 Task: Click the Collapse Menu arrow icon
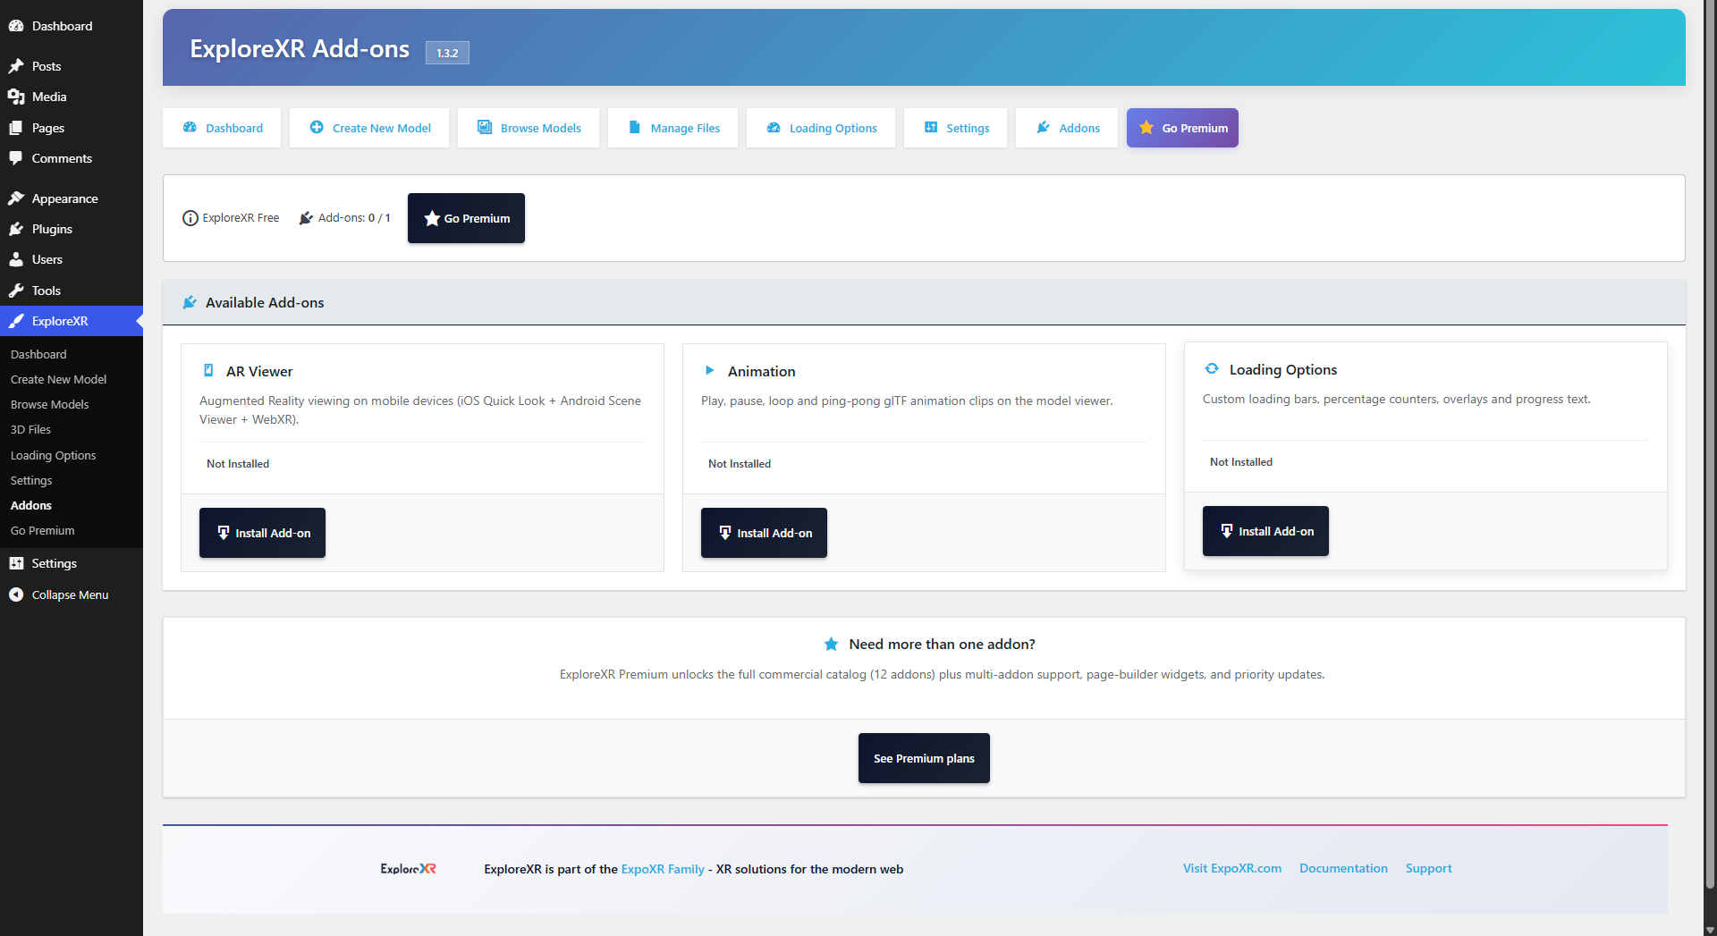16,594
